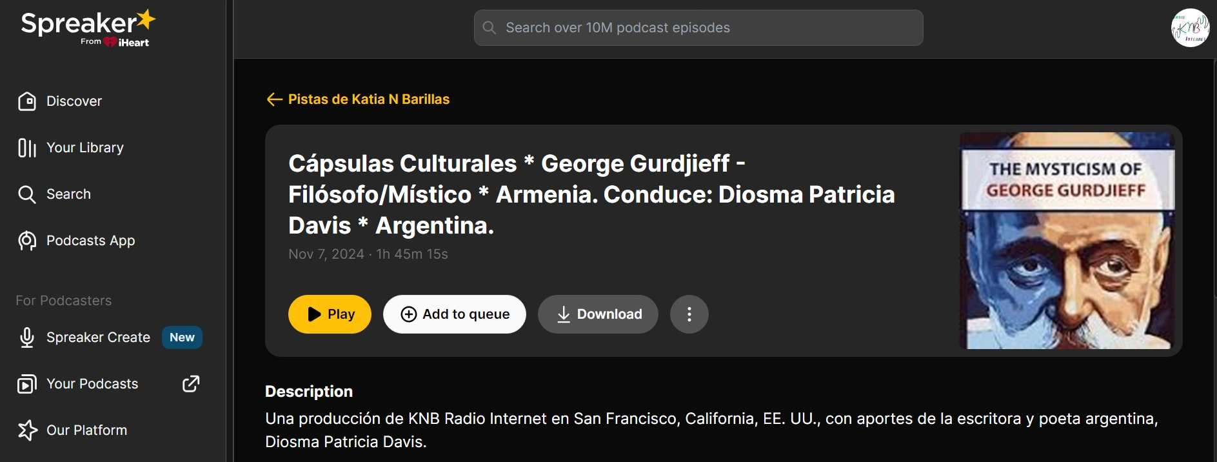Click the Your Podcasts play-square icon
The image size is (1217, 462).
27,384
